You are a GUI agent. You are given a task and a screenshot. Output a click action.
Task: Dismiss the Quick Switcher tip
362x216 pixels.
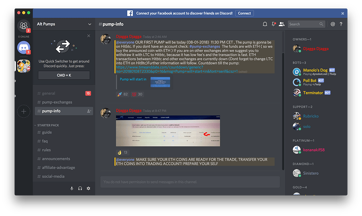tap(88, 36)
